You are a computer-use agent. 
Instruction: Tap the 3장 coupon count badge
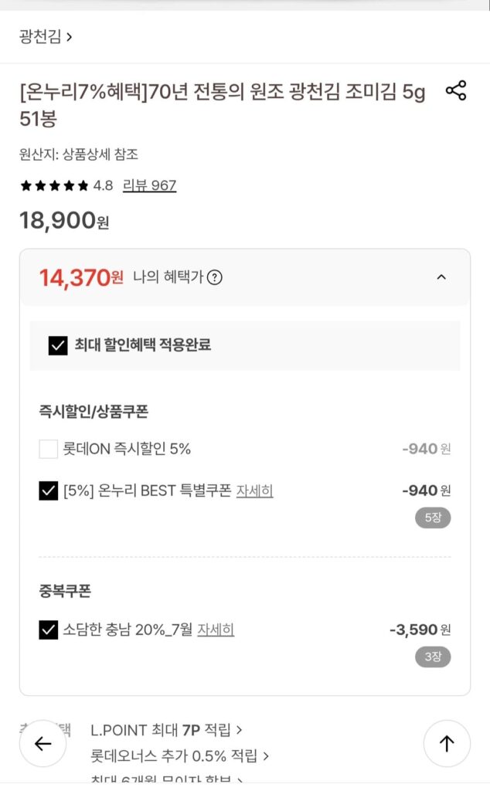coord(433,657)
